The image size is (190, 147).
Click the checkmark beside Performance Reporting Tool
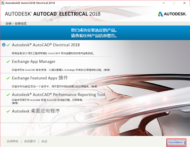(8, 95)
